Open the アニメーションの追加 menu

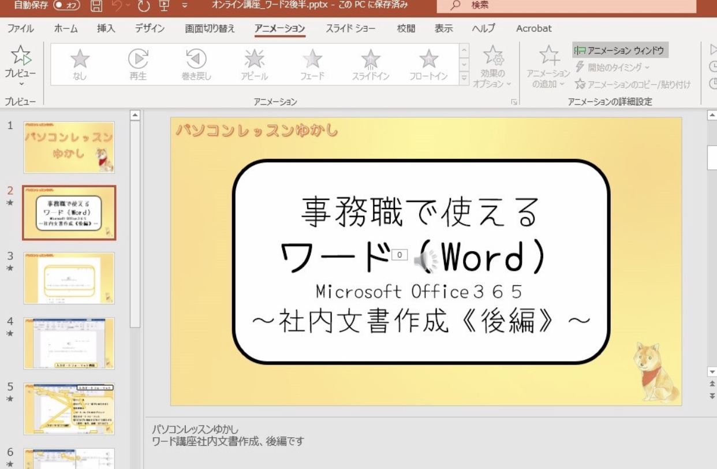click(x=548, y=66)
